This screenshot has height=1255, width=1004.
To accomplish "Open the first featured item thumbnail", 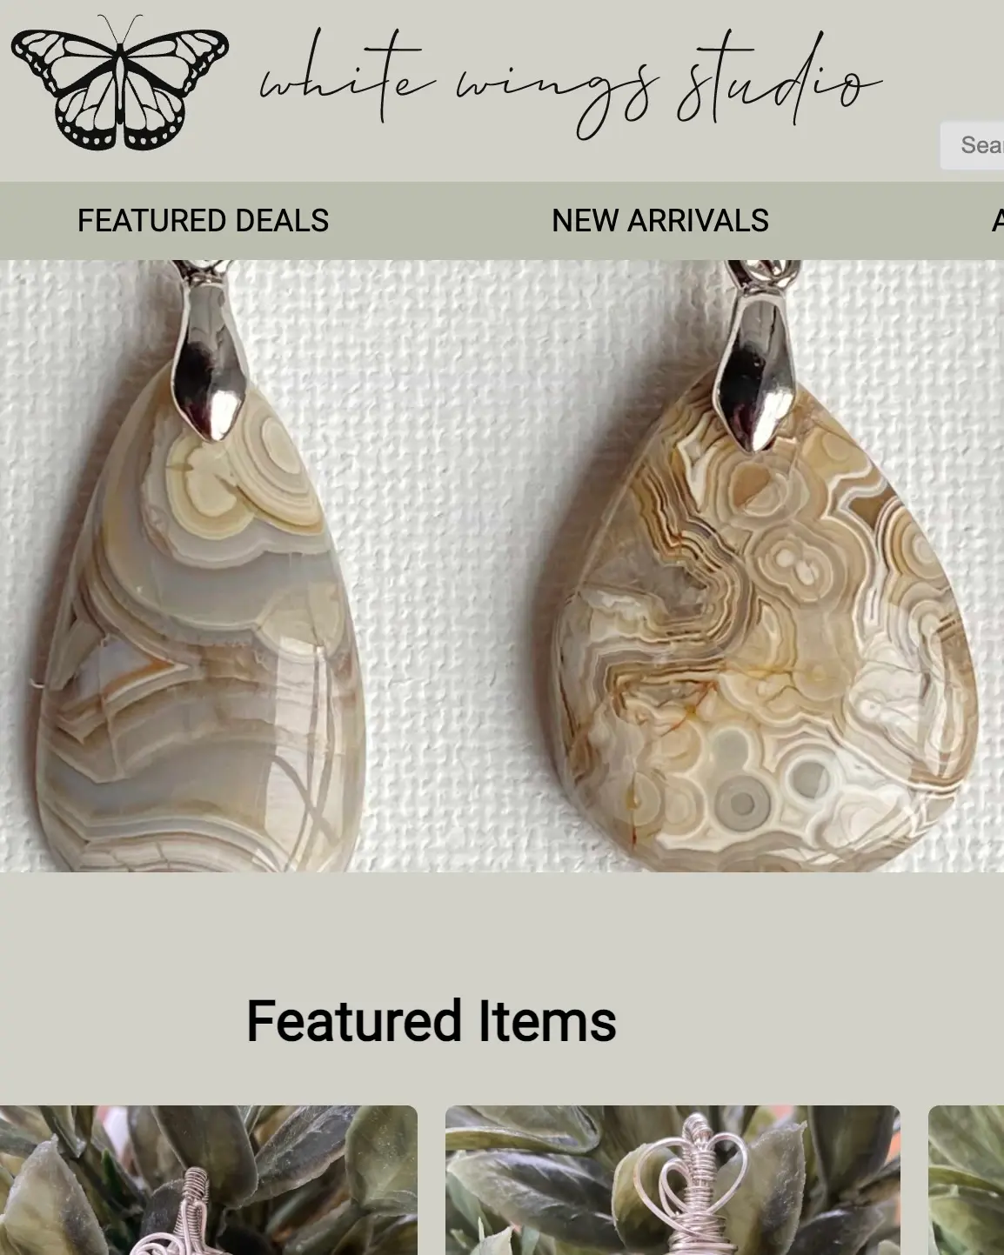I will click(209, 1180).
